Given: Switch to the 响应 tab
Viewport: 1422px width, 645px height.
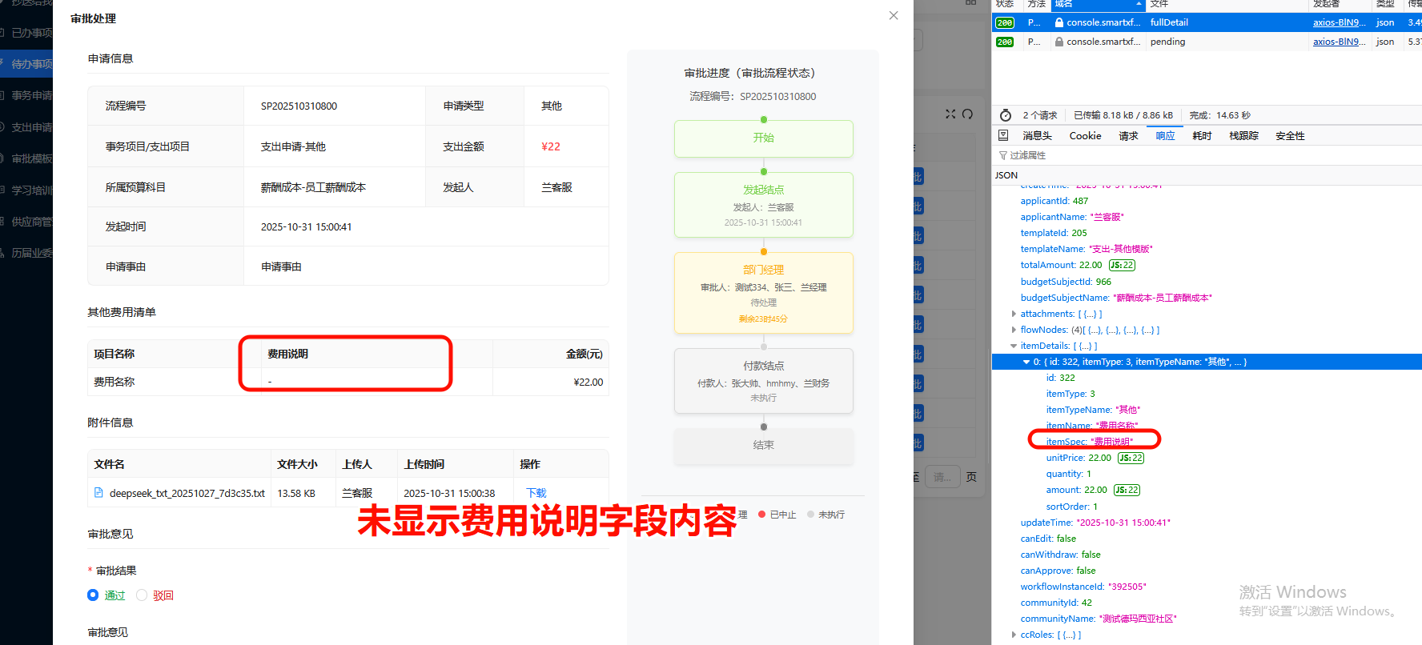Looking at the screenshot, I should [x=1165, y=135].
